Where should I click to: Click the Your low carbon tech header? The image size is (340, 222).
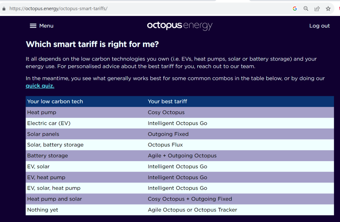pos(55,101)
